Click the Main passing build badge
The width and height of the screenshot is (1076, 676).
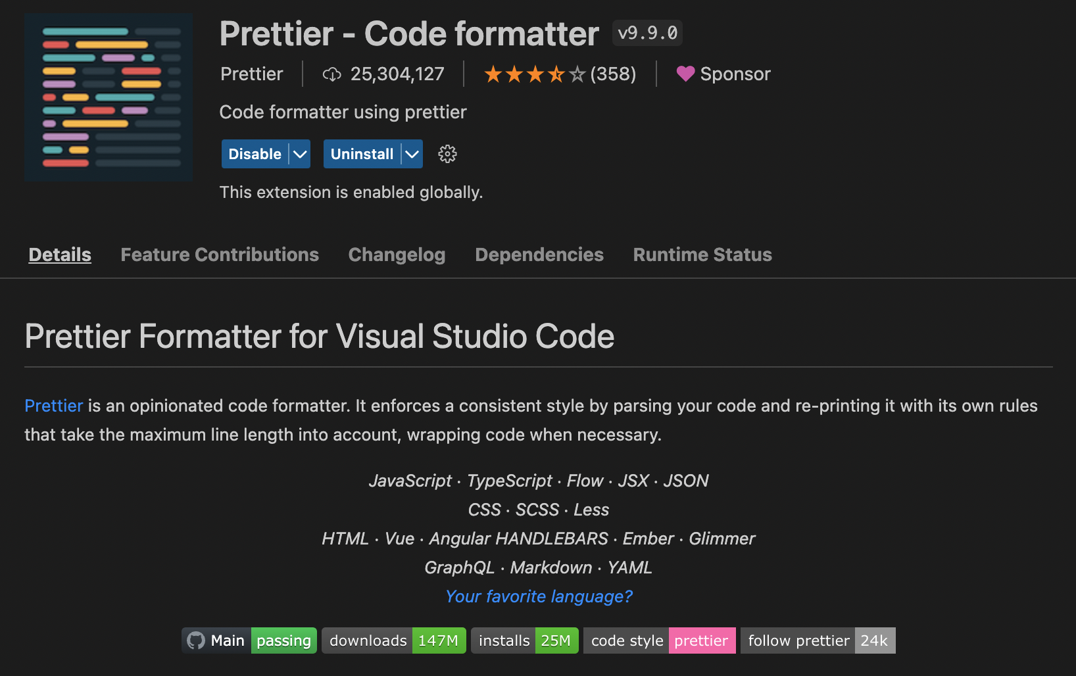coord(249,640)
